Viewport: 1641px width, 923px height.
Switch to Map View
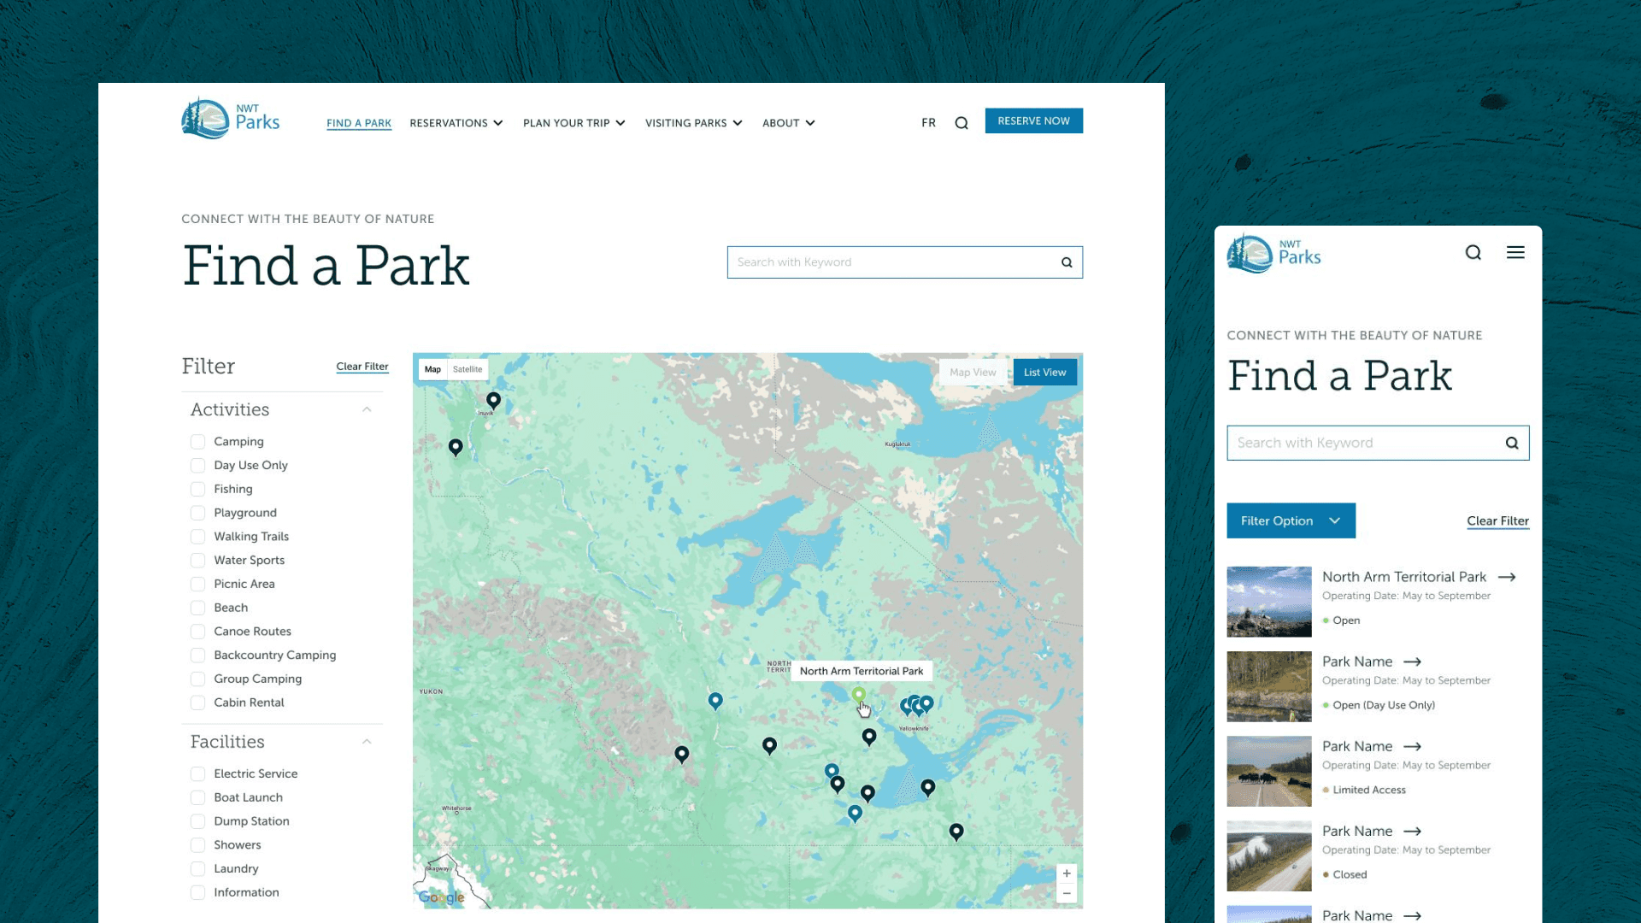point(973,373)
